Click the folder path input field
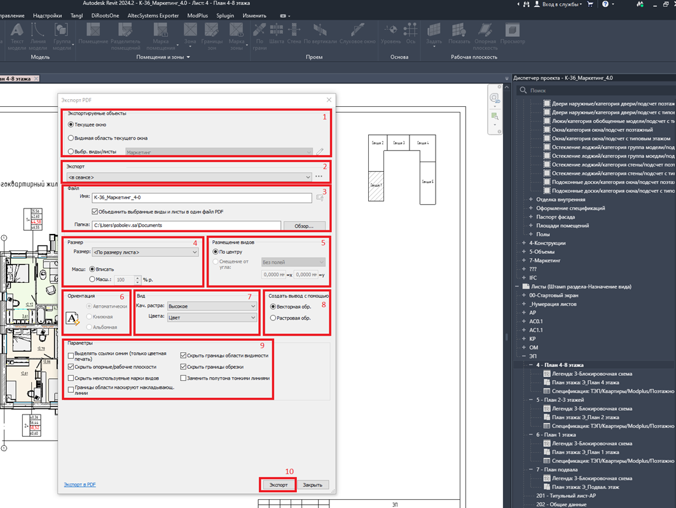 click(x=186, y=225)
